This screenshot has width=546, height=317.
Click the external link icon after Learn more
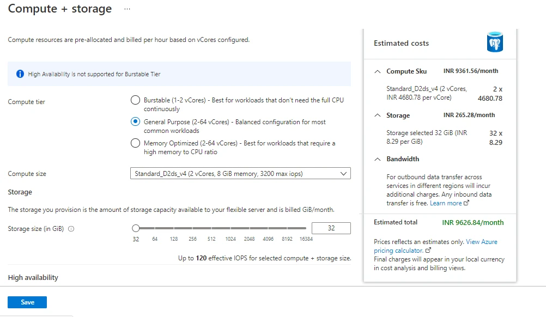click(465, 203)
